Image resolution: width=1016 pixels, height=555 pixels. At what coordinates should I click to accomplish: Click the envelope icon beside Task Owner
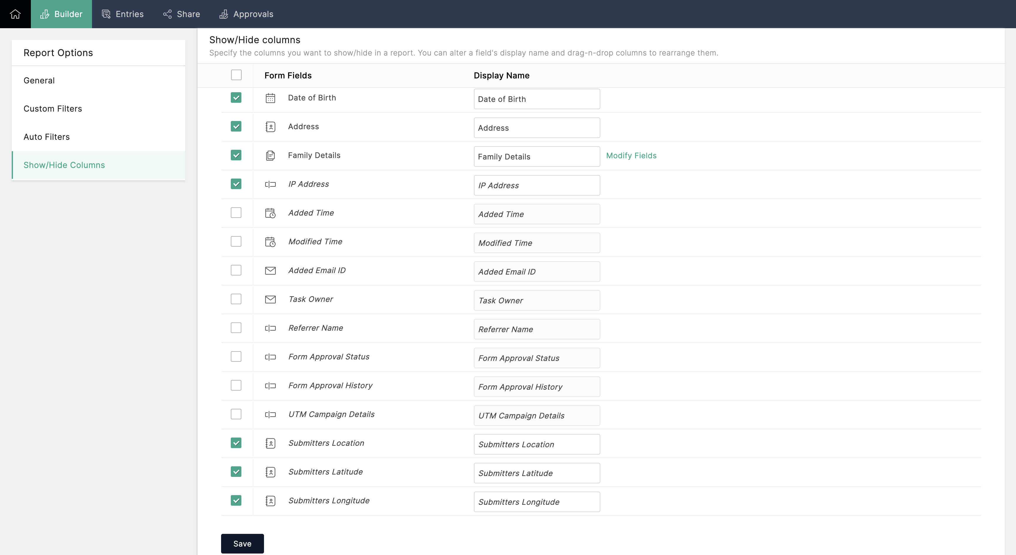tap(270, 299)
